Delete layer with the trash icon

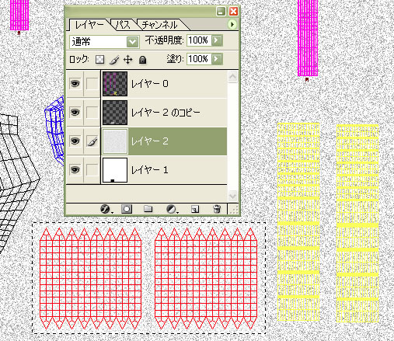pos(217,209)
